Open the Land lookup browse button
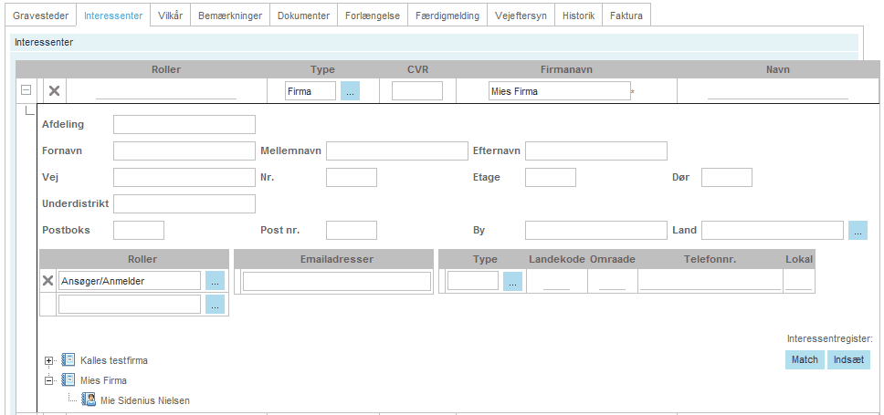Image resolution: width=884 pixels, height=415 pixels. [858, 230]
